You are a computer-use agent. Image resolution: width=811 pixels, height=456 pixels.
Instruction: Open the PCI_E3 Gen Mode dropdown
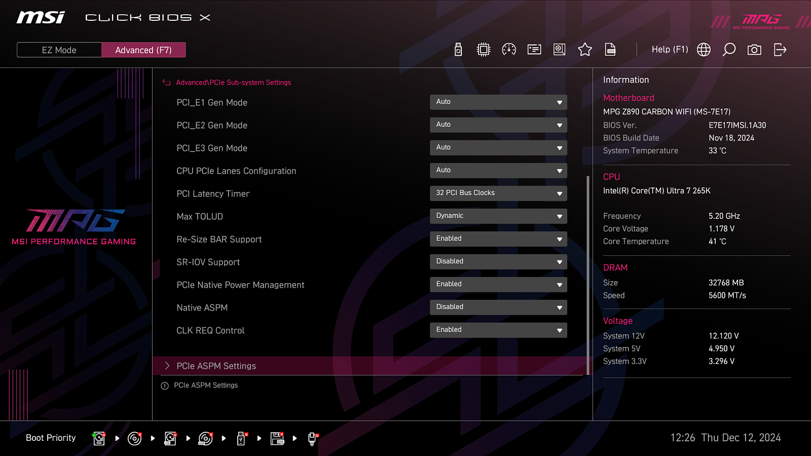tap(498, 148)
